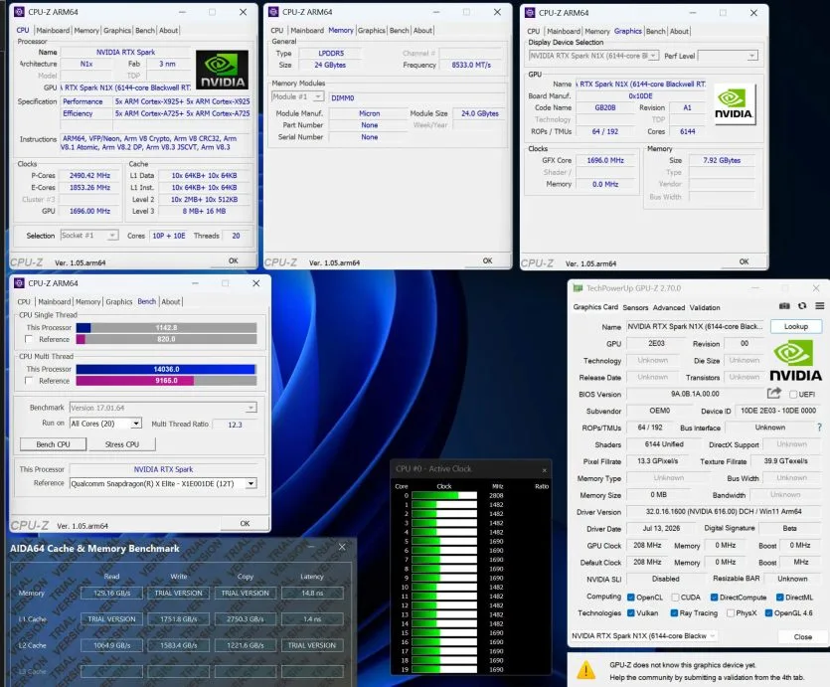Image resolution: width=830 pixels, height=687 pixels.
Task: Open the Mainboard tab in CPU-Z Bench window
Action: pos(54,301)
